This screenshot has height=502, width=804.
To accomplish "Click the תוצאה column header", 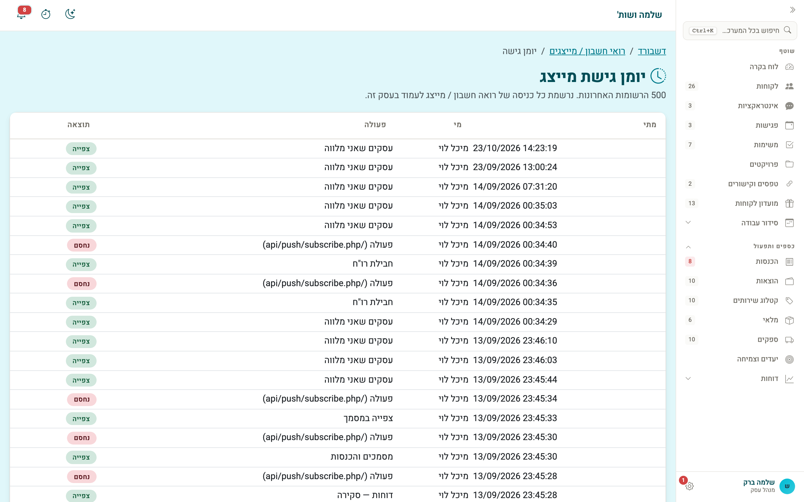I will (78, 125).
